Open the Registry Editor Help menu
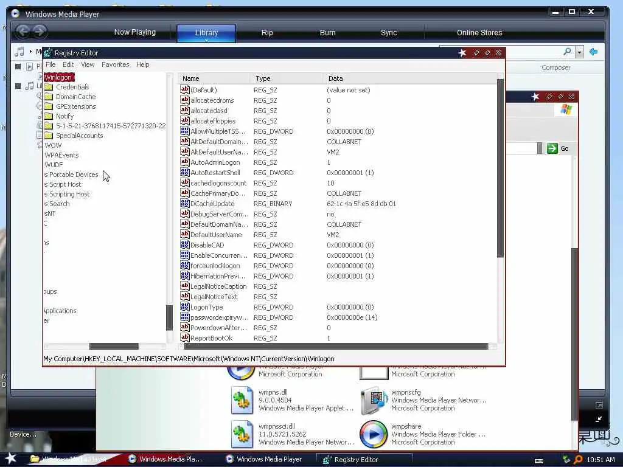 tap(142, 64)
